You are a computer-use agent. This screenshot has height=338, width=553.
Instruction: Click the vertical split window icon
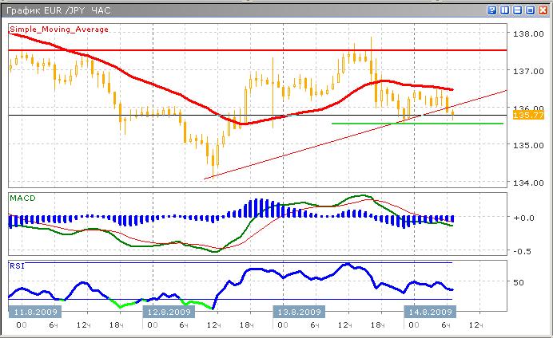pyautogui.click(x=505, y=10)
